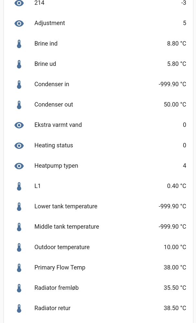
Task: Click the L1 sensor thermometer icon
Action: (19, 186)
